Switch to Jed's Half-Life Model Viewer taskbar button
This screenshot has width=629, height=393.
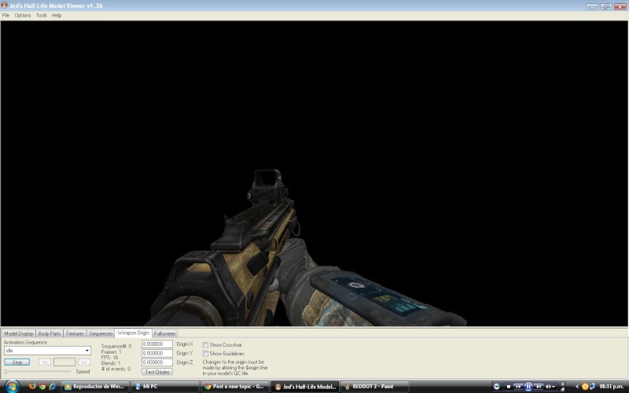305,387
